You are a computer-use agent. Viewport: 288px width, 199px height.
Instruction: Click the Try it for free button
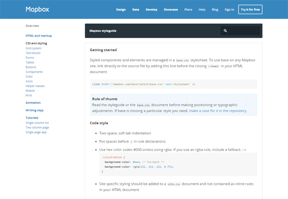coord(250,9)
